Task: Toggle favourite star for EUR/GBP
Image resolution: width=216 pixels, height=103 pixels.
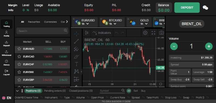Action: click(x=19, y=80)
